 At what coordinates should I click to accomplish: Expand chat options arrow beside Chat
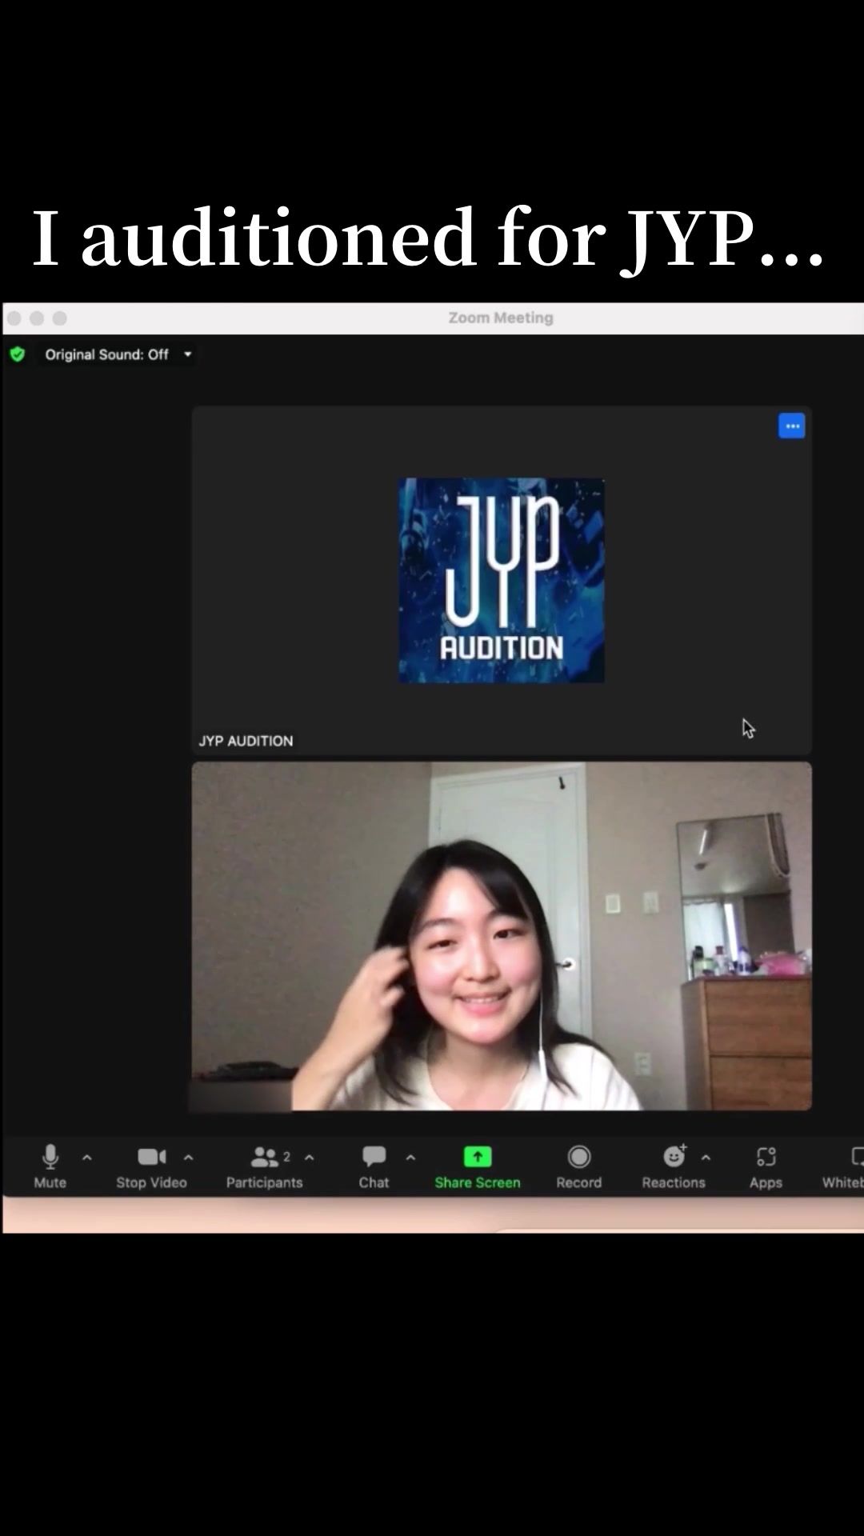410,1157
